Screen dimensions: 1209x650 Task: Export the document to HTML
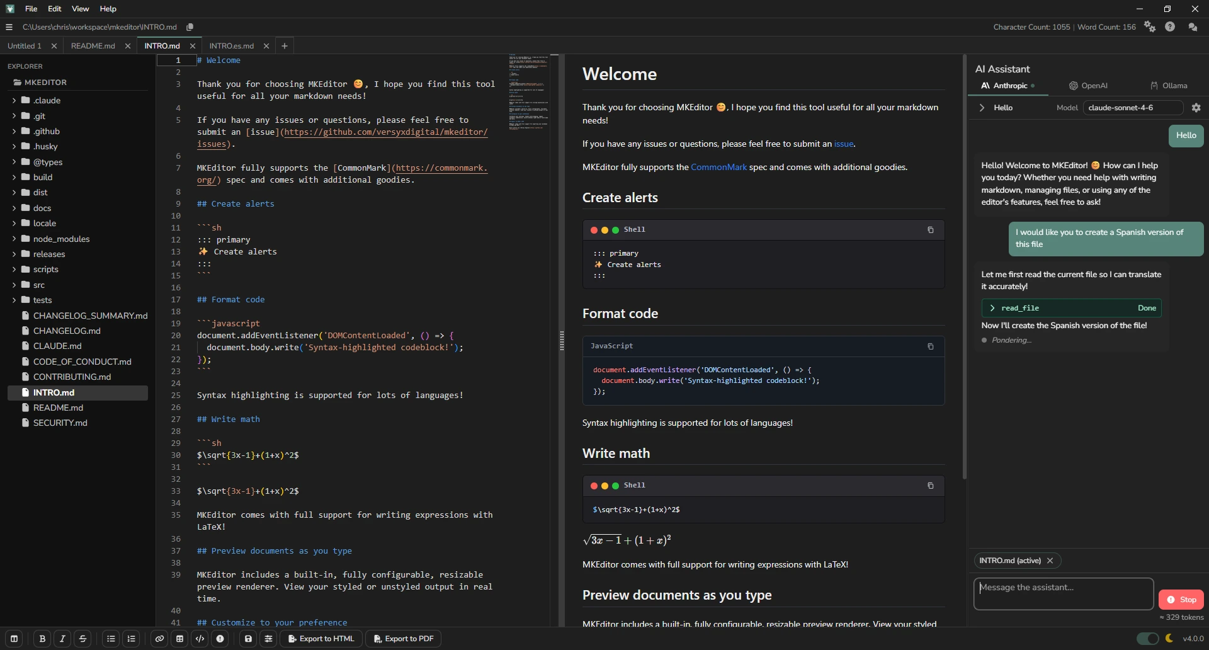(321, 639)
